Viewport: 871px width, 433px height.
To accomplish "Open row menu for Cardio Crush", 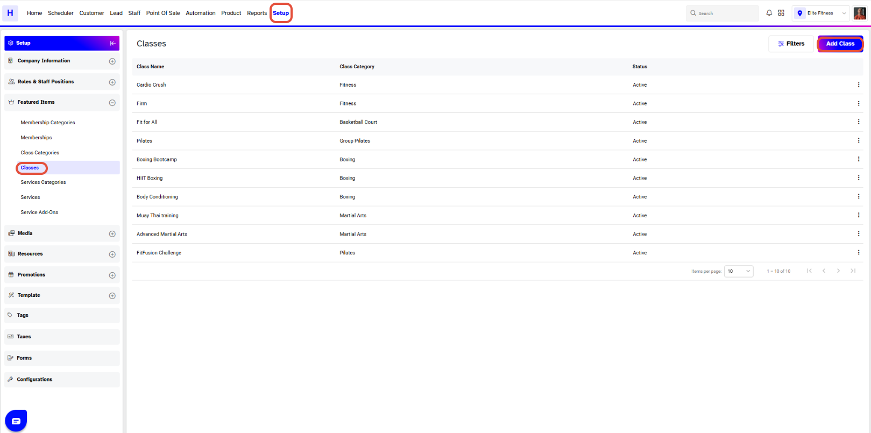I will (859, 84).
